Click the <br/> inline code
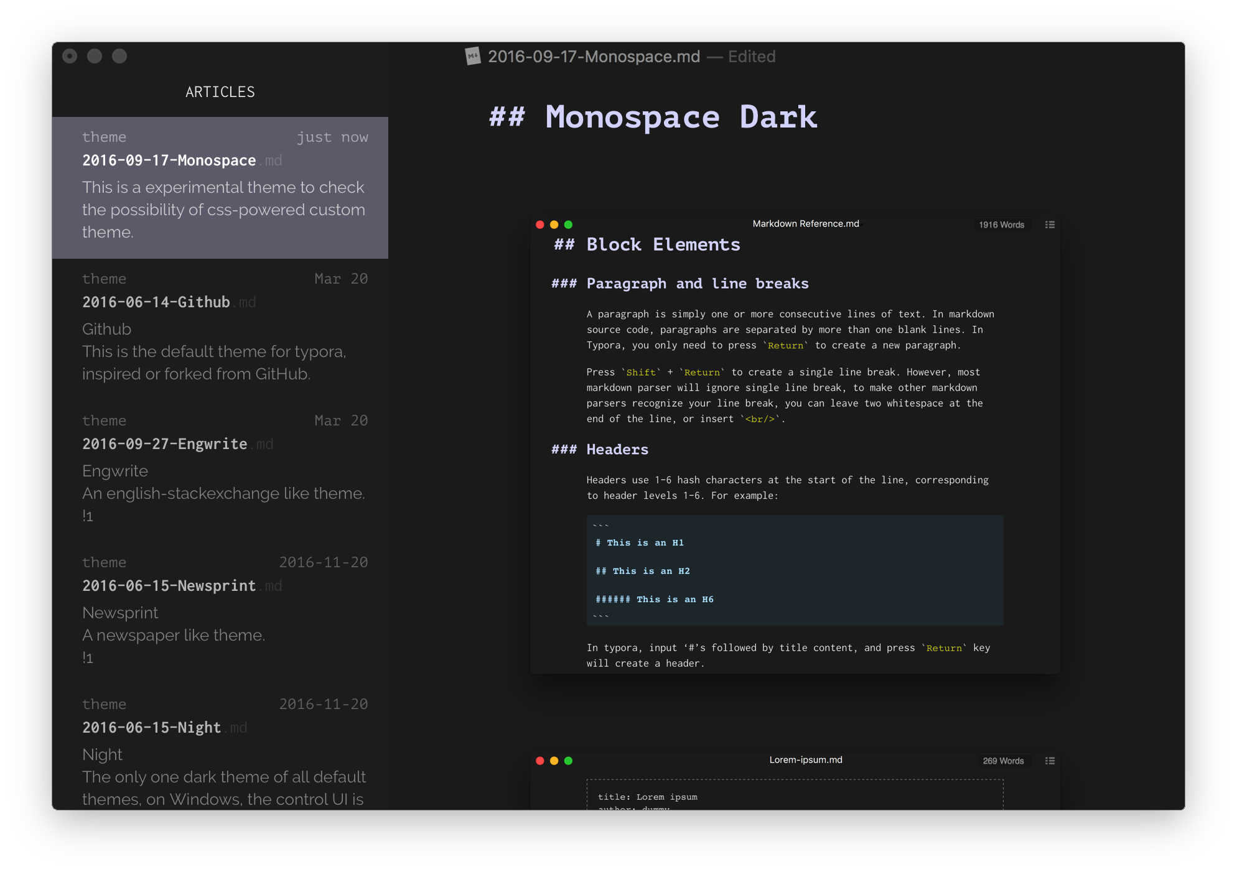Viewport: 1237px width, 872px height. pos(760,419)
